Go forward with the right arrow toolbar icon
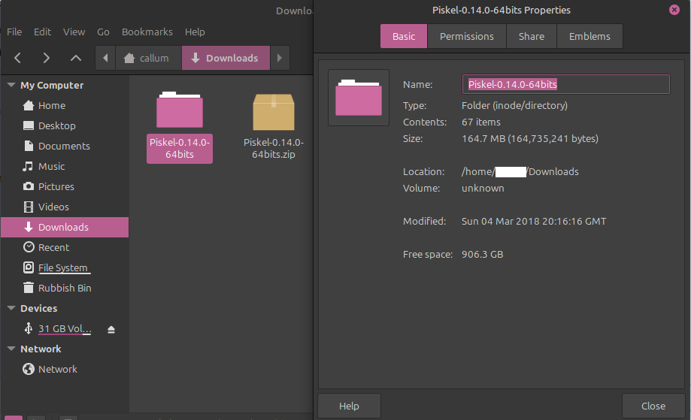 pyautogui.click(x=47, y=58)
